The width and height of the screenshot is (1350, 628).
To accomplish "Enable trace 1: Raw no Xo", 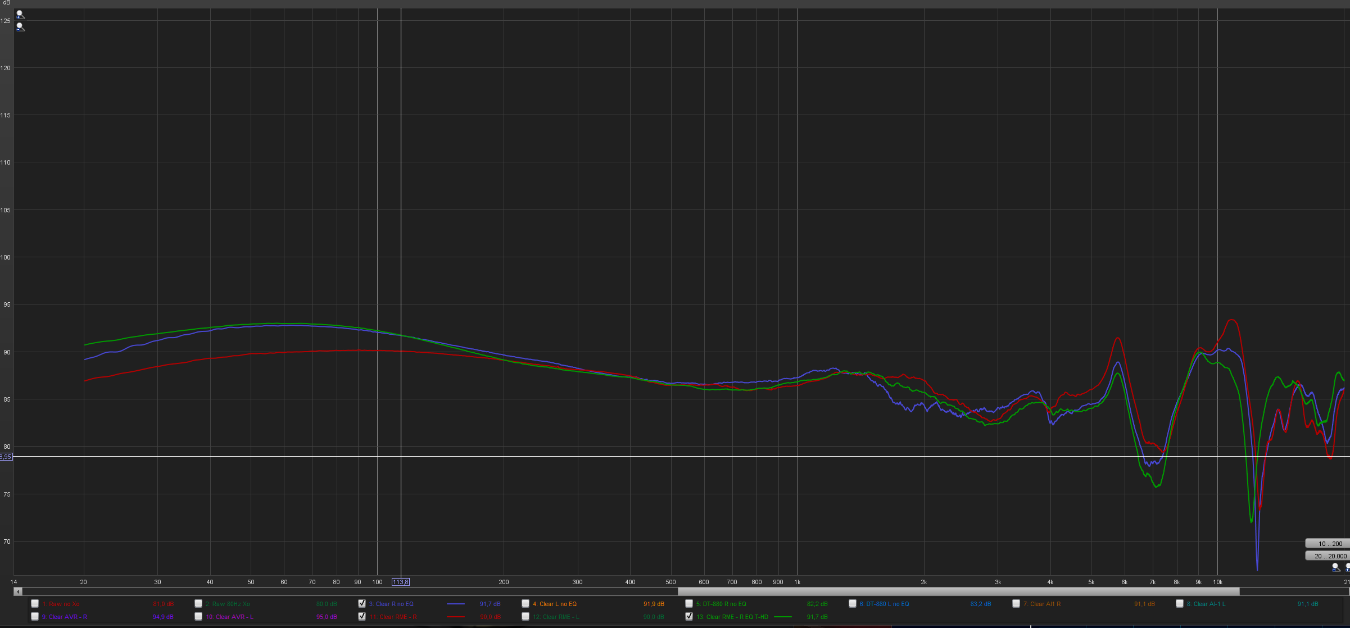I will [35, 603].
